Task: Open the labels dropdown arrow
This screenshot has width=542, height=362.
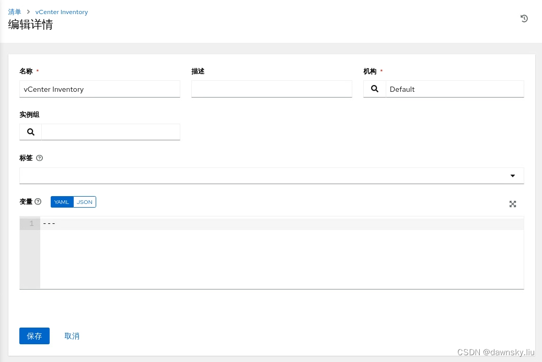Action: point(513,176)
